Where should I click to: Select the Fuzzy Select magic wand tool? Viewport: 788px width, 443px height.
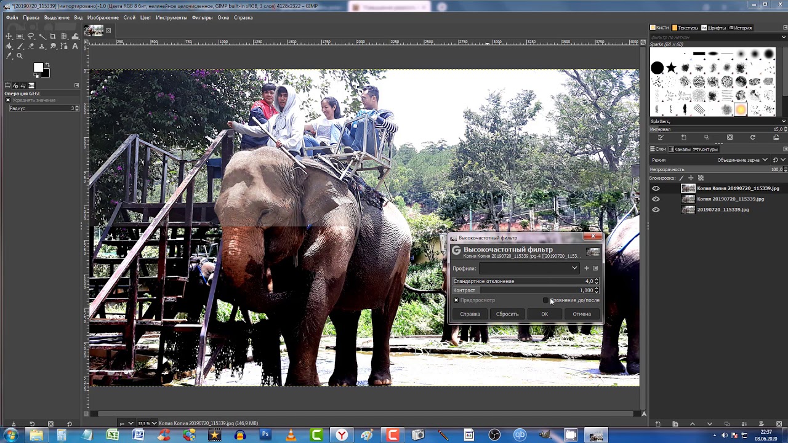(42, 36)
